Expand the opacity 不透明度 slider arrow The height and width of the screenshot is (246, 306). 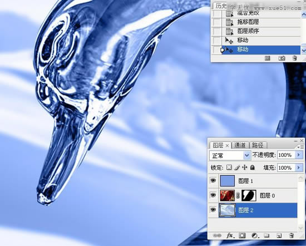coord(299,155)
